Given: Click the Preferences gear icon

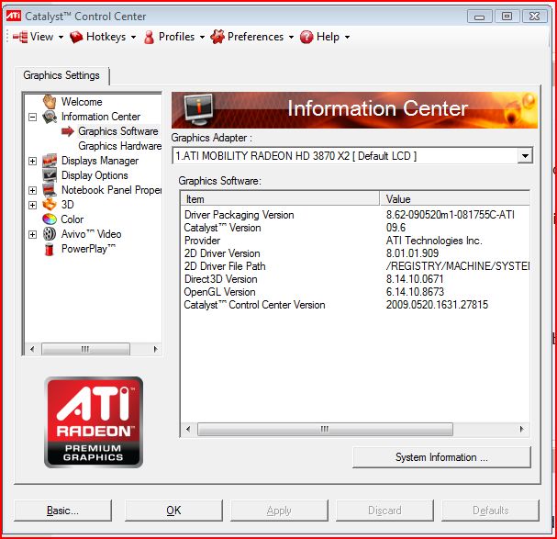Looking at the screenshot, I should 217,37.
